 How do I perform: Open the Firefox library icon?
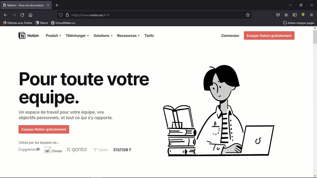tap(286, 15)
